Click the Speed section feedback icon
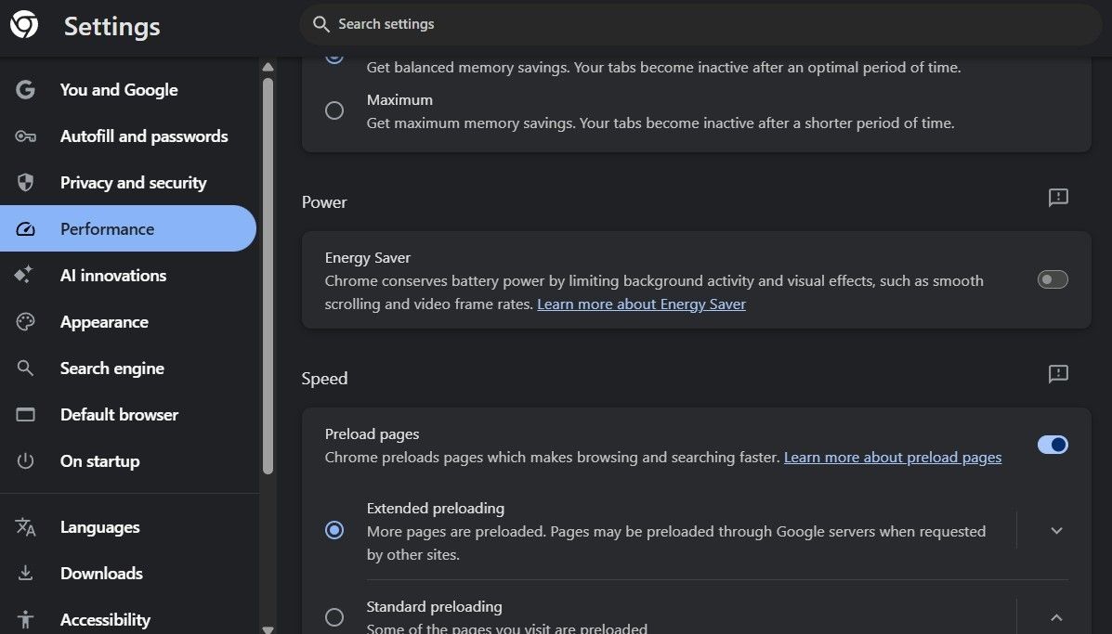Image resolution: width=1112 pixels, height=634 pixels. point(1058,374)
